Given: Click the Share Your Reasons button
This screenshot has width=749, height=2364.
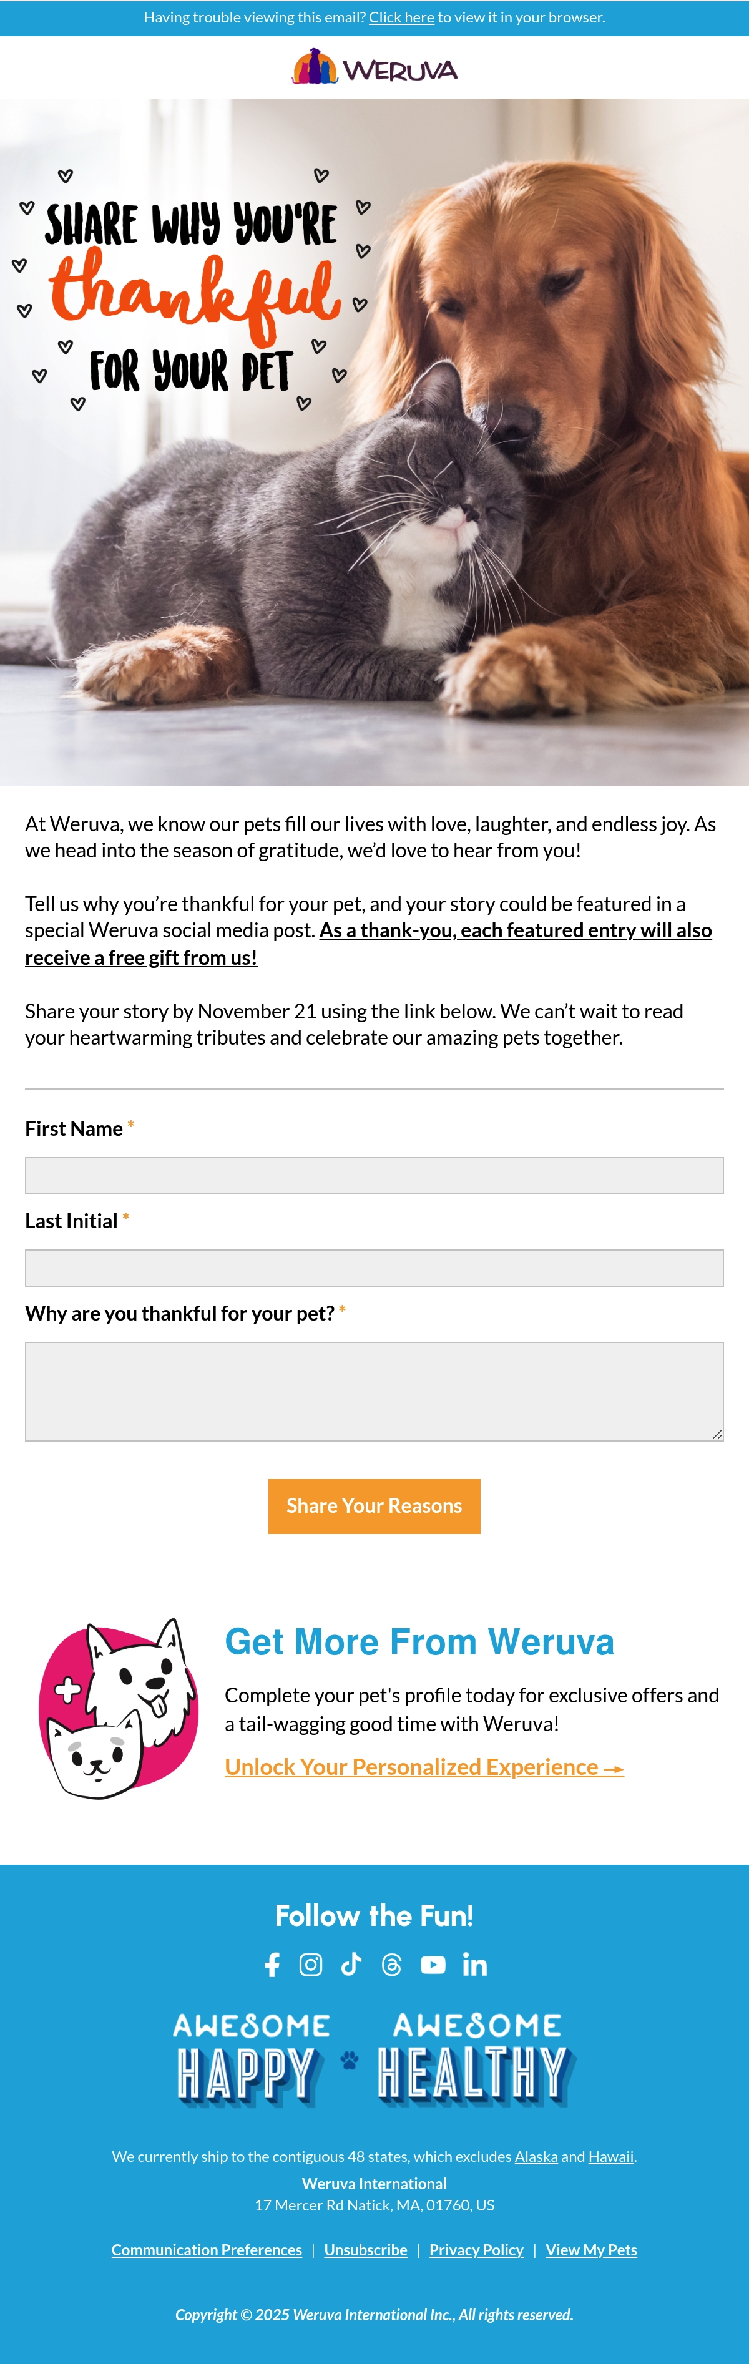Looking at the screenshot, I should tap(374, 1506).
